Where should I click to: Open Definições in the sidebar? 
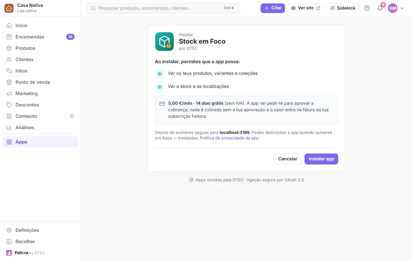coord(40,230)
